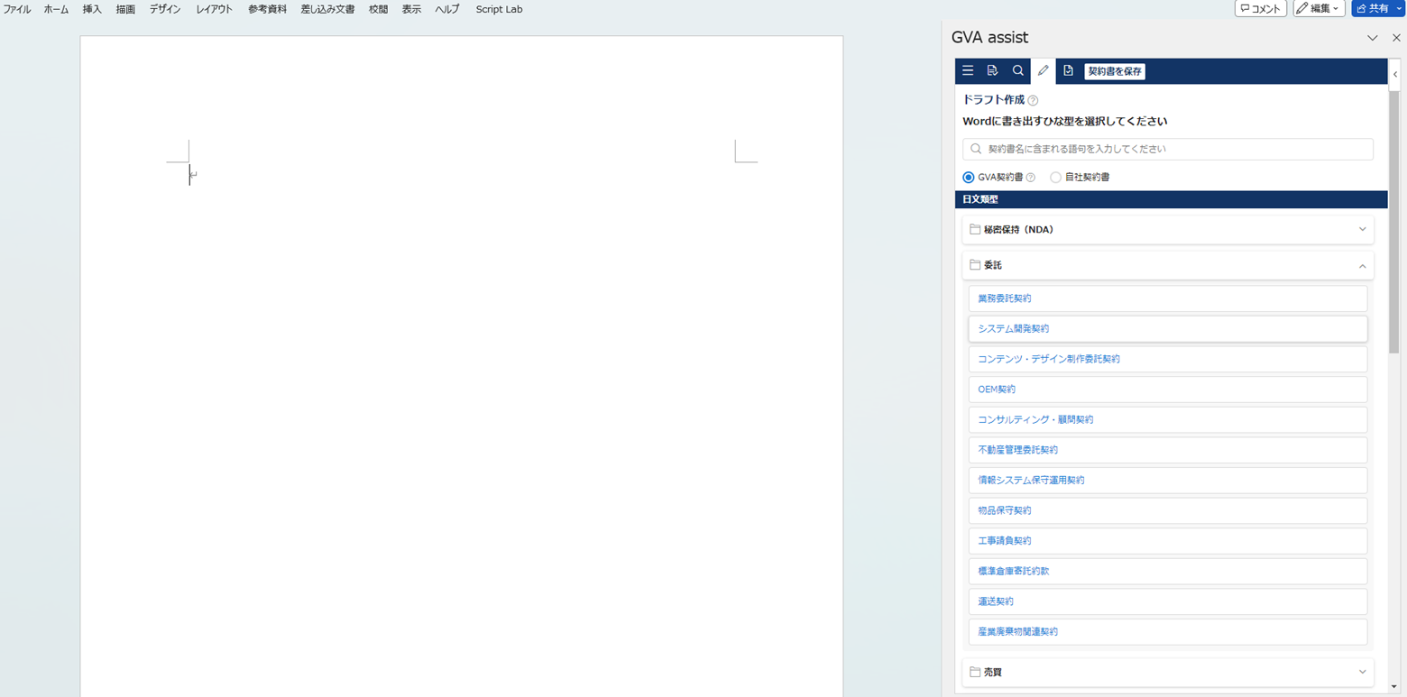Open the ヘルプ tab
This screenshot has width=1407, height=697.
click(446, 9)
